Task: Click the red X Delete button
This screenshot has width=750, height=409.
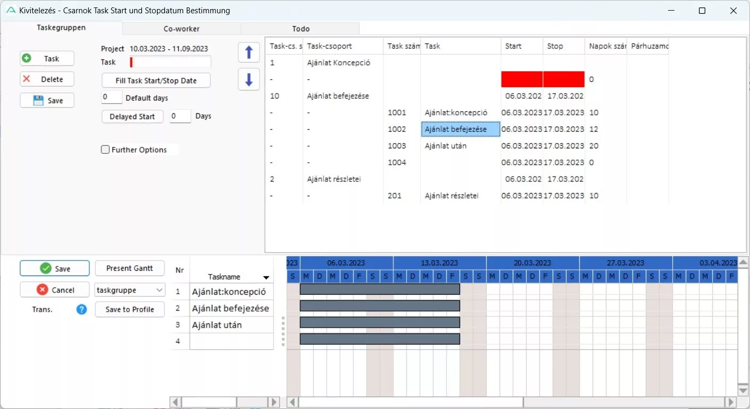Action: (x=47, y=79)
